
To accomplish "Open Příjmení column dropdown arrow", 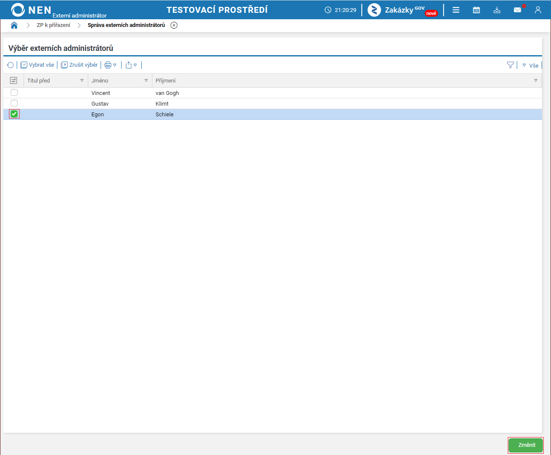I will (x=536, y=80).
